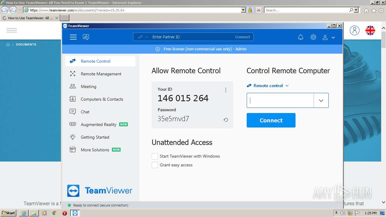
Task: Click the taskbar clock showing 1:25 PM
Action: click(x=371, y=213)
